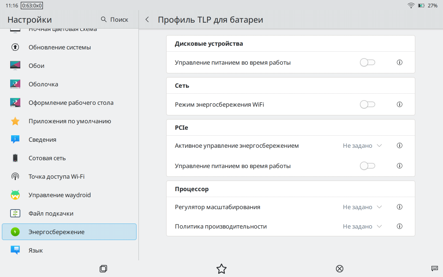The height and width of the screenshot is (277, 443).
Task: Open info for the WiFi power saving option
Action: pos(400,104)
